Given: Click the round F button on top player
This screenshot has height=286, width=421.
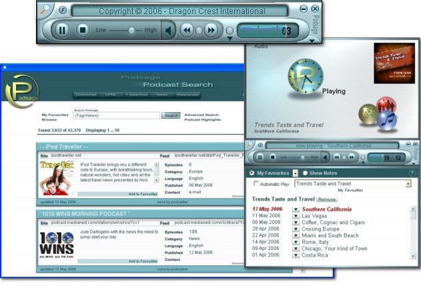Looking at the screenshot, I should click(63, 11).
